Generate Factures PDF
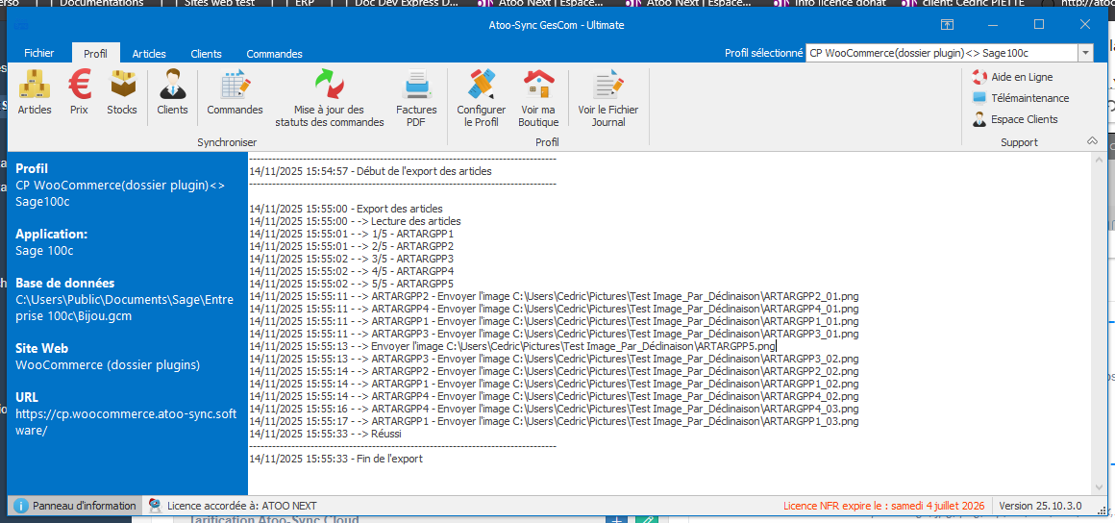The width and height of the screenshot is (1115, 523). click(416, 98)
